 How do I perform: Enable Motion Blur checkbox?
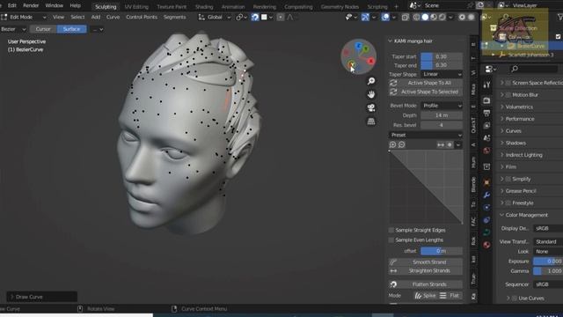pos(508,95)
